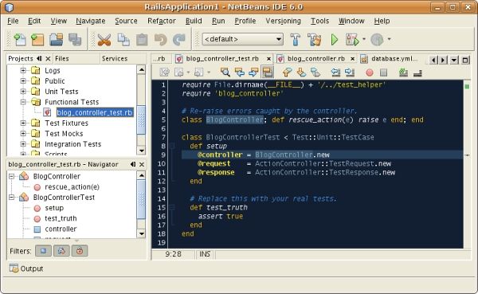Start macro recording red circle icon

370,73
